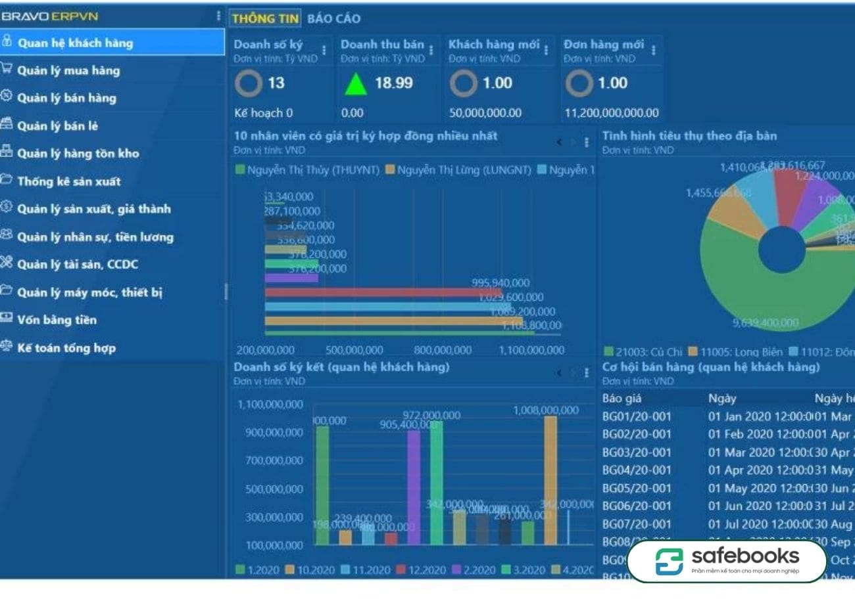Image resolution: width=855 pixels, height=599 pixels.
Task: Toggle the 1.2020 legend entry
Action: 257,569
